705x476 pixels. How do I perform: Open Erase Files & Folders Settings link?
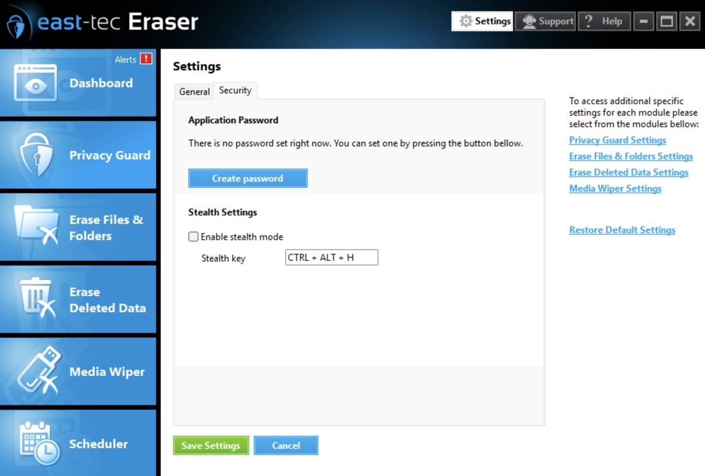(x=631, y=156)
